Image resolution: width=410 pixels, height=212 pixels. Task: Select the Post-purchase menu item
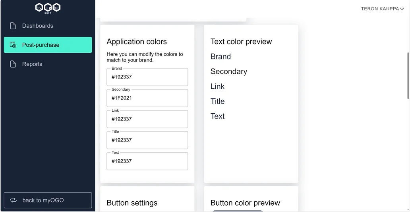pyautogui.click(x=48, y=45)
